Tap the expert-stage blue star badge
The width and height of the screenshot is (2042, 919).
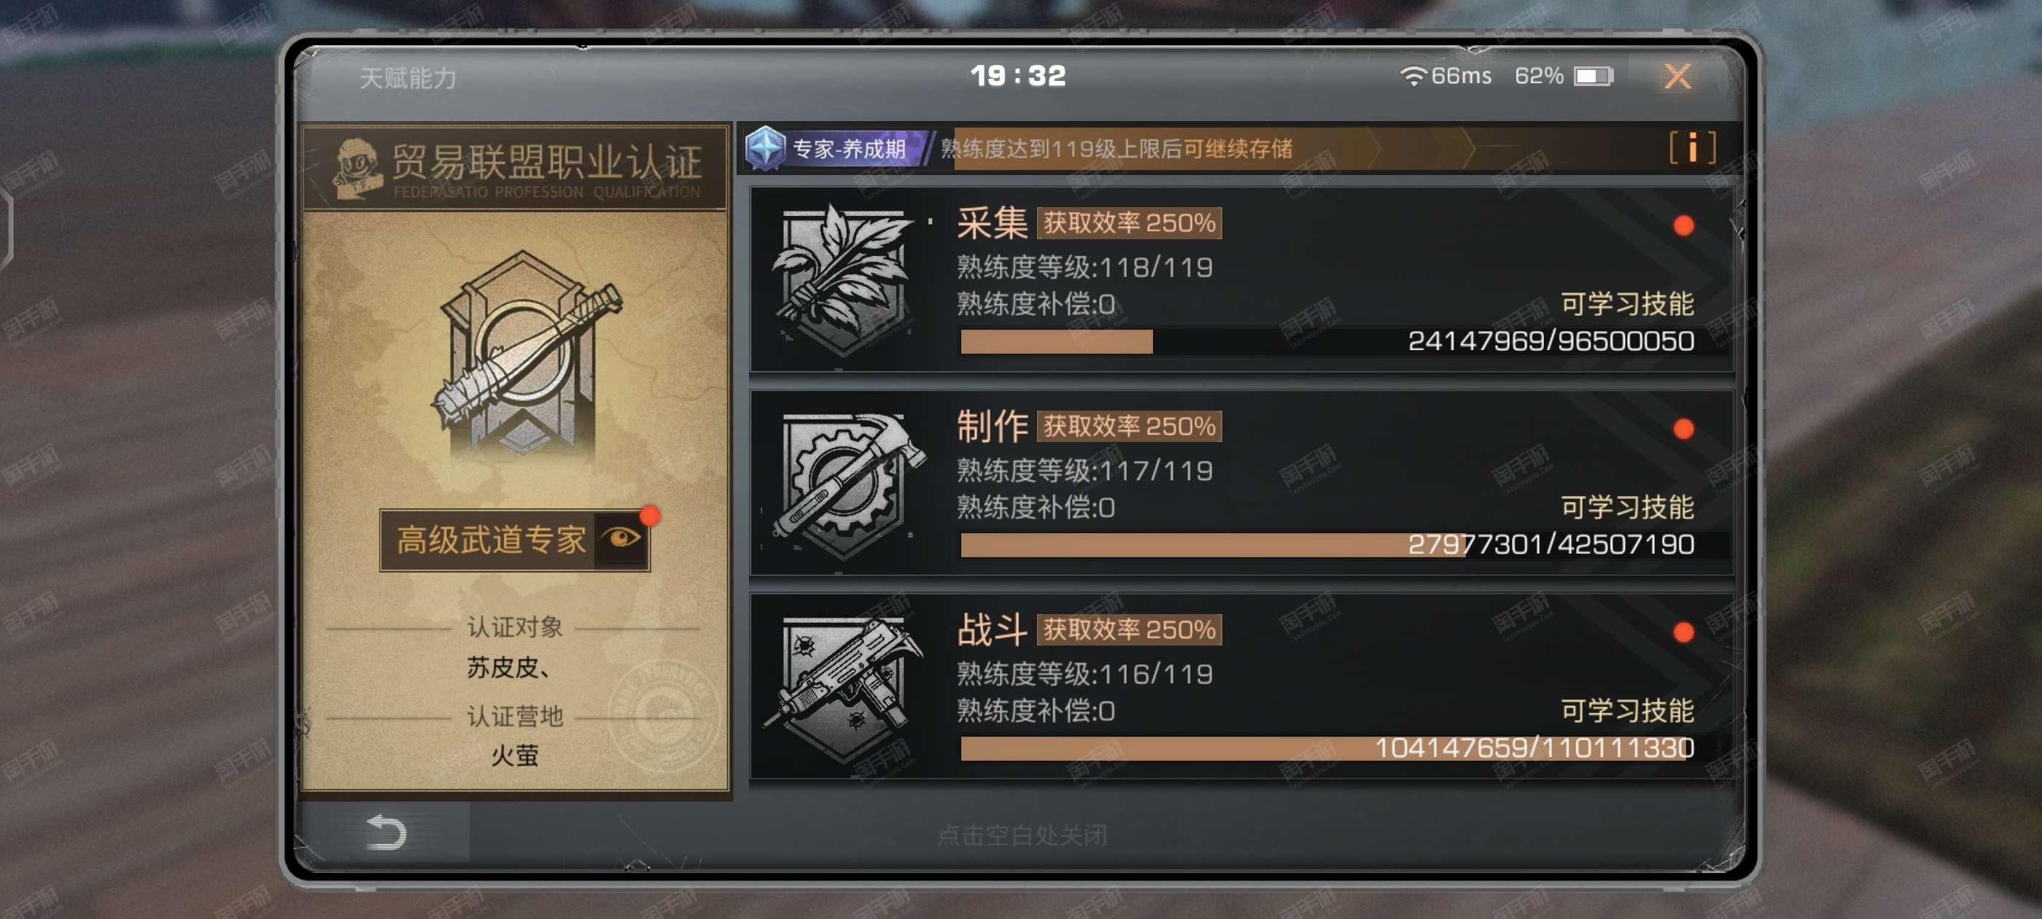[765, 147]
